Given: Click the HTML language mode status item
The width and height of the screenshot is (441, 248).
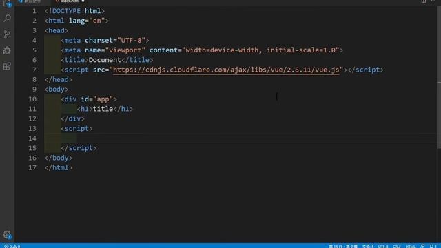Looking at the screenshot, I should [x=411, y=246].
